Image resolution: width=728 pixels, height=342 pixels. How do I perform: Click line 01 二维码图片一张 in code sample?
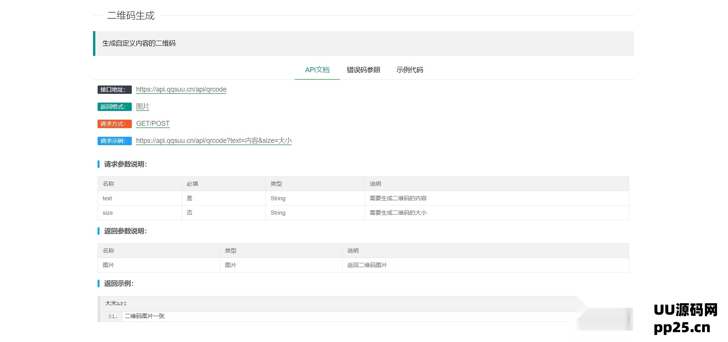[144, 316]
